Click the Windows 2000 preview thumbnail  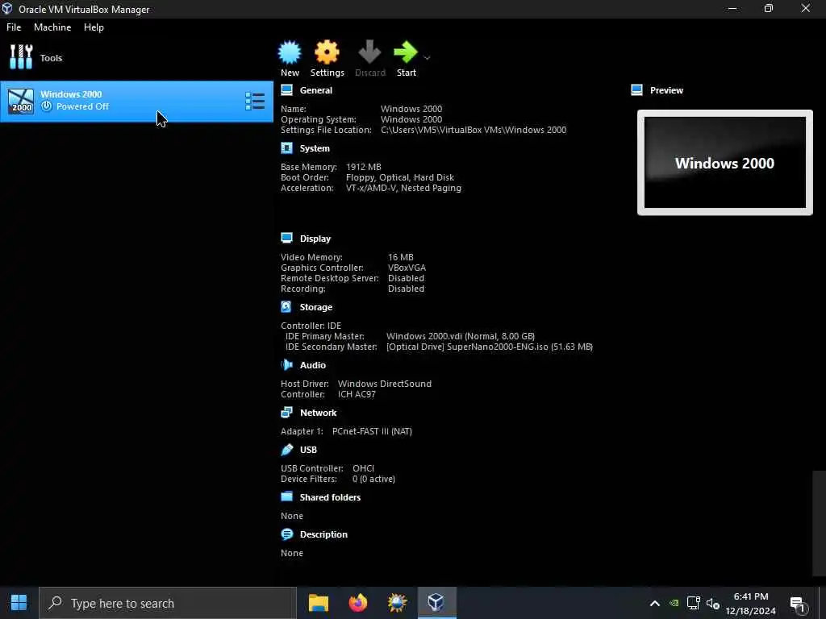tap(725, 163)
